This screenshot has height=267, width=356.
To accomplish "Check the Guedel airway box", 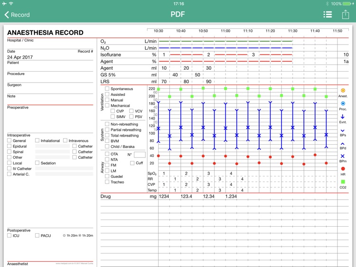I will [107, 176].
